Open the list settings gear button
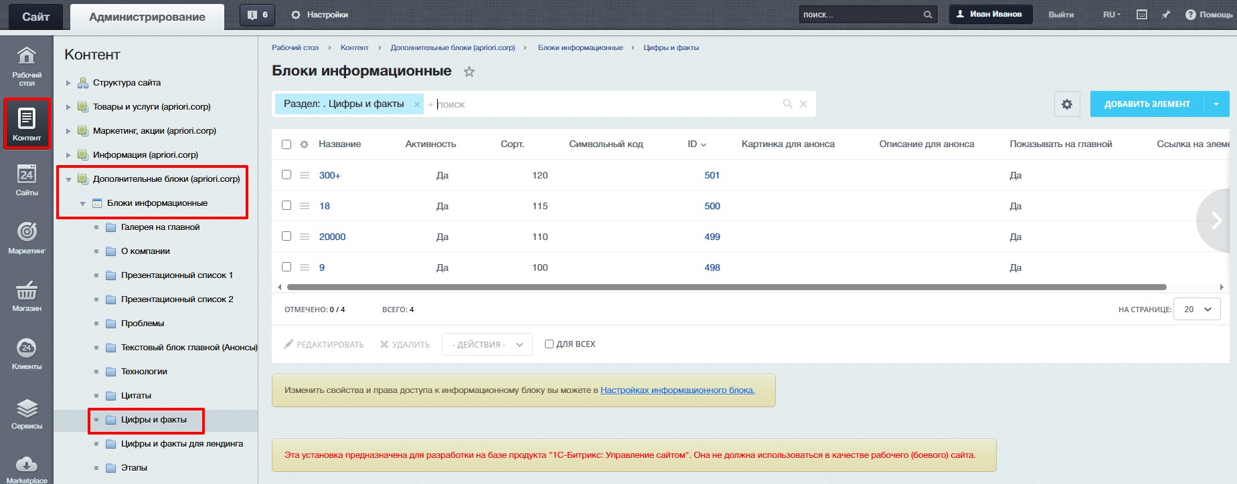The image size is (1237, 484). [1067, 104]
